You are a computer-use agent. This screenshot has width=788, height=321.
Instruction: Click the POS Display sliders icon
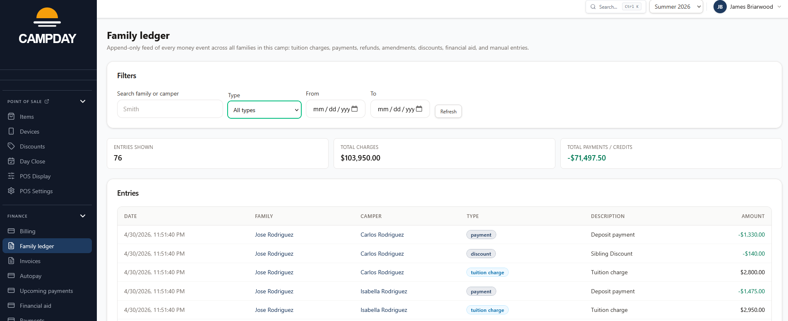click(11, 176)
